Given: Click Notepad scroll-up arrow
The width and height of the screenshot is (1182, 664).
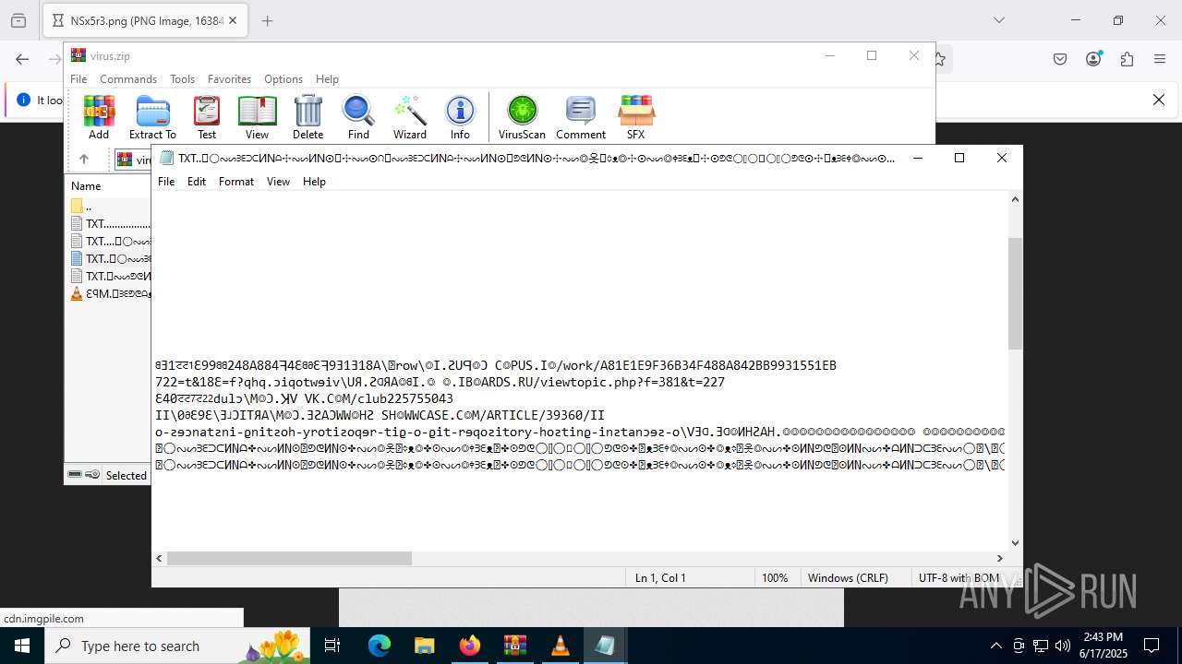Looking at the screenshot, I should [x=1016, y=198].
